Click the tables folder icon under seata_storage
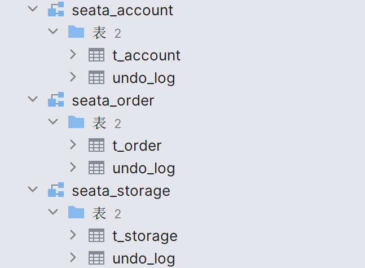Viewport: 365px width, 268px height. pos(76,213)
